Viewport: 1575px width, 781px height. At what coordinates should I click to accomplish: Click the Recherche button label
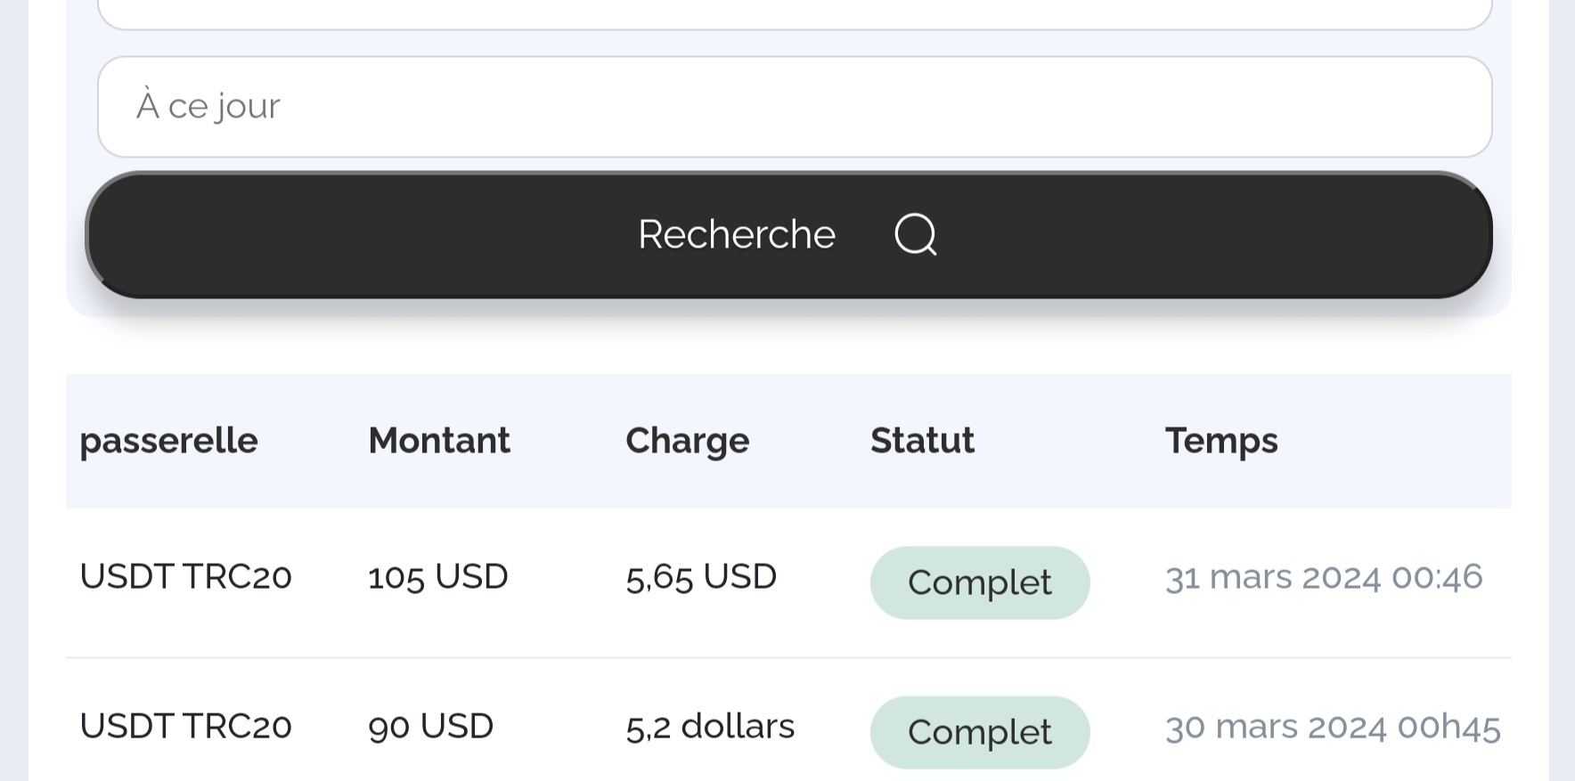[x=737, y=234]
